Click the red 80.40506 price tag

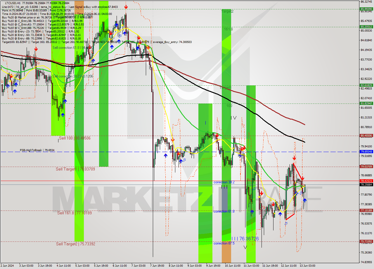pyautogui.click(x=366, y=136)
